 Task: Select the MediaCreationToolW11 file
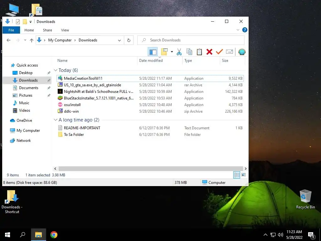coord(150,78)
